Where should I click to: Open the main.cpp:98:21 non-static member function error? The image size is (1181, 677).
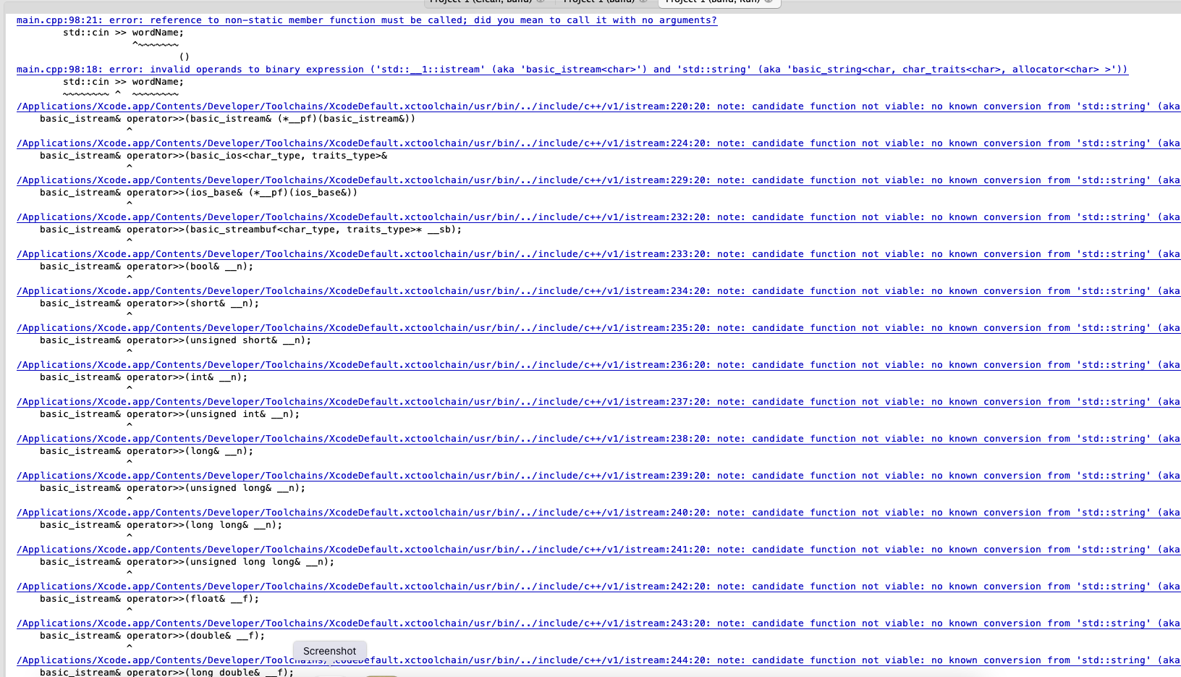point(367,20)
